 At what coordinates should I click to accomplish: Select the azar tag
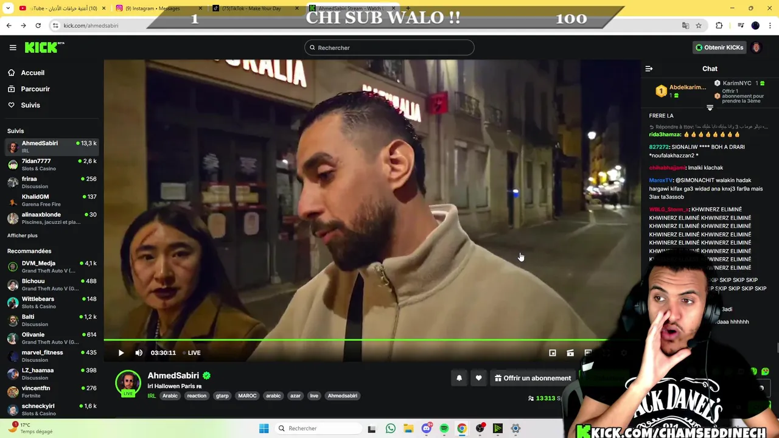pyautogui.click(x=295, y=395)
